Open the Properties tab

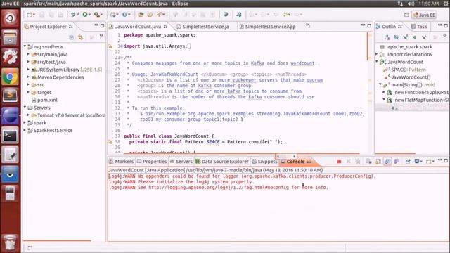(x=152, y=162)
